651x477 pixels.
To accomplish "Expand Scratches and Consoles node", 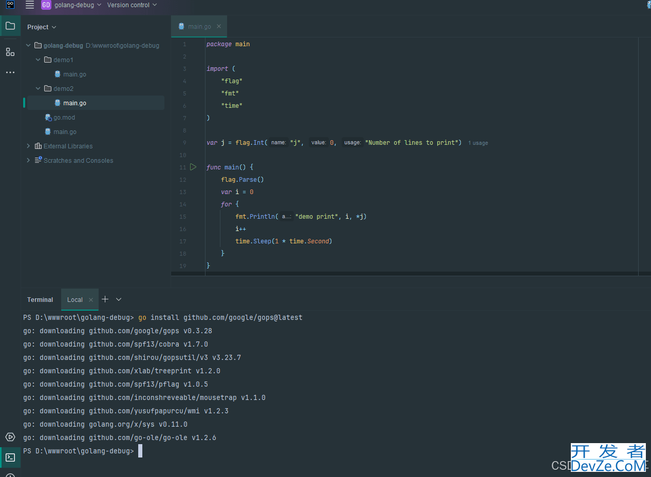I will pos(28,160).
